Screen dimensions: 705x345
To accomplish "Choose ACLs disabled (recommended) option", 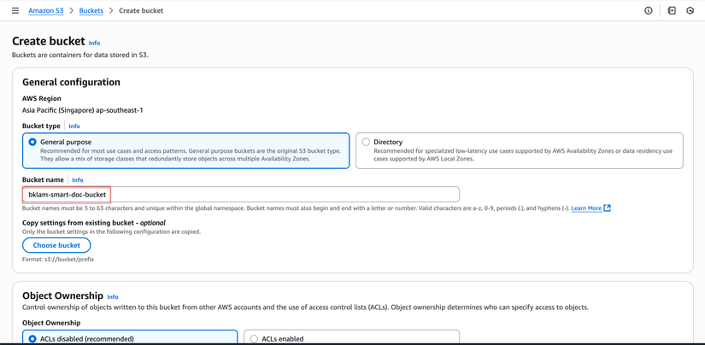I will point(32,339).
